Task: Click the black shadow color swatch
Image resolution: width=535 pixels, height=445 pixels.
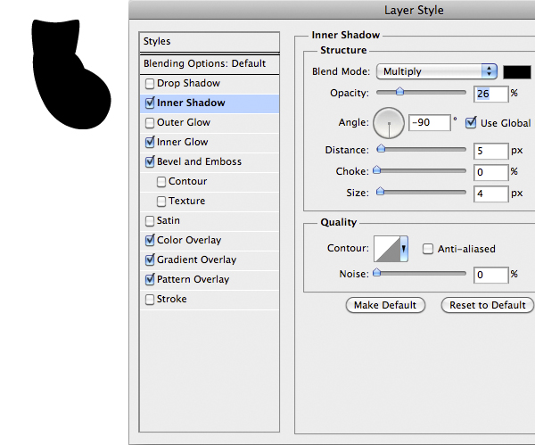Action: (517, 71)
